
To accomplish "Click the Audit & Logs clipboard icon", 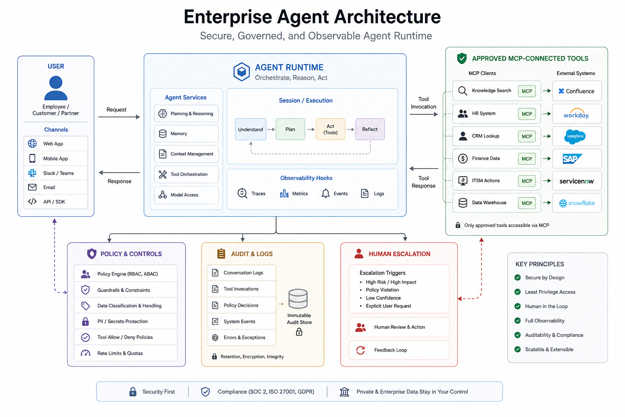I will pyautogui.click(x=221, y=254).
